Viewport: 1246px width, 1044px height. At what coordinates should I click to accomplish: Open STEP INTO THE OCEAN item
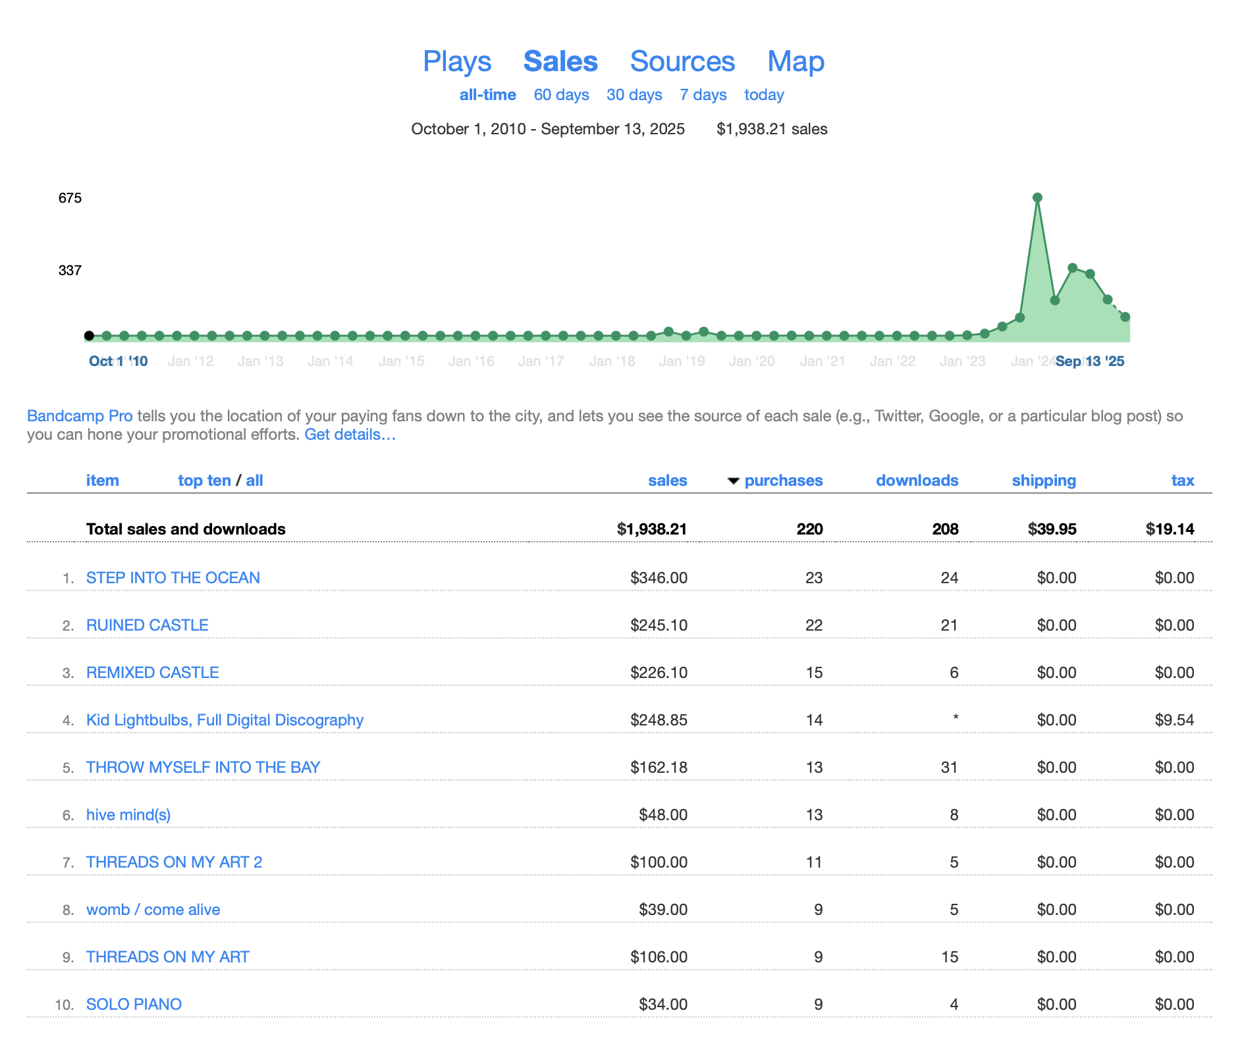pos(173,578)
